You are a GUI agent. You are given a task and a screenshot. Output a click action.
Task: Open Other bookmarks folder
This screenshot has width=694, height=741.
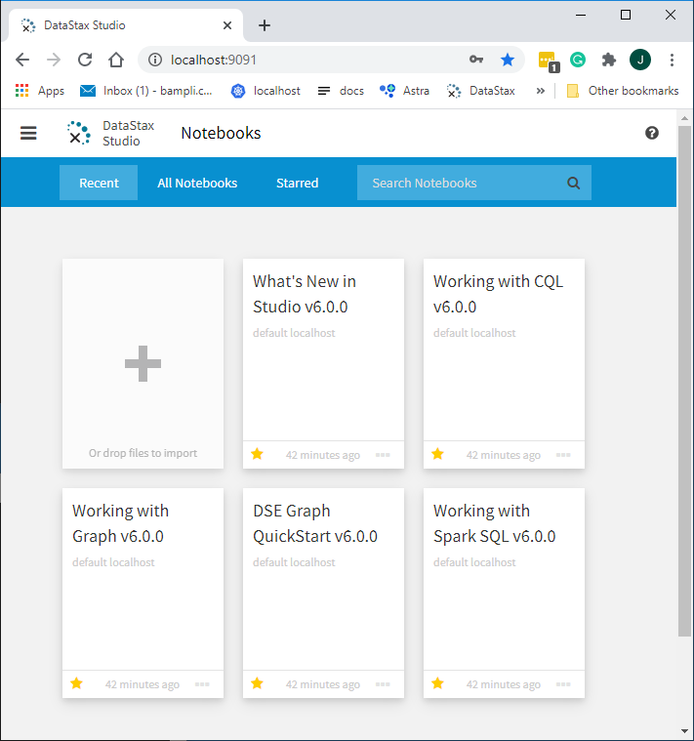(623, 91)
